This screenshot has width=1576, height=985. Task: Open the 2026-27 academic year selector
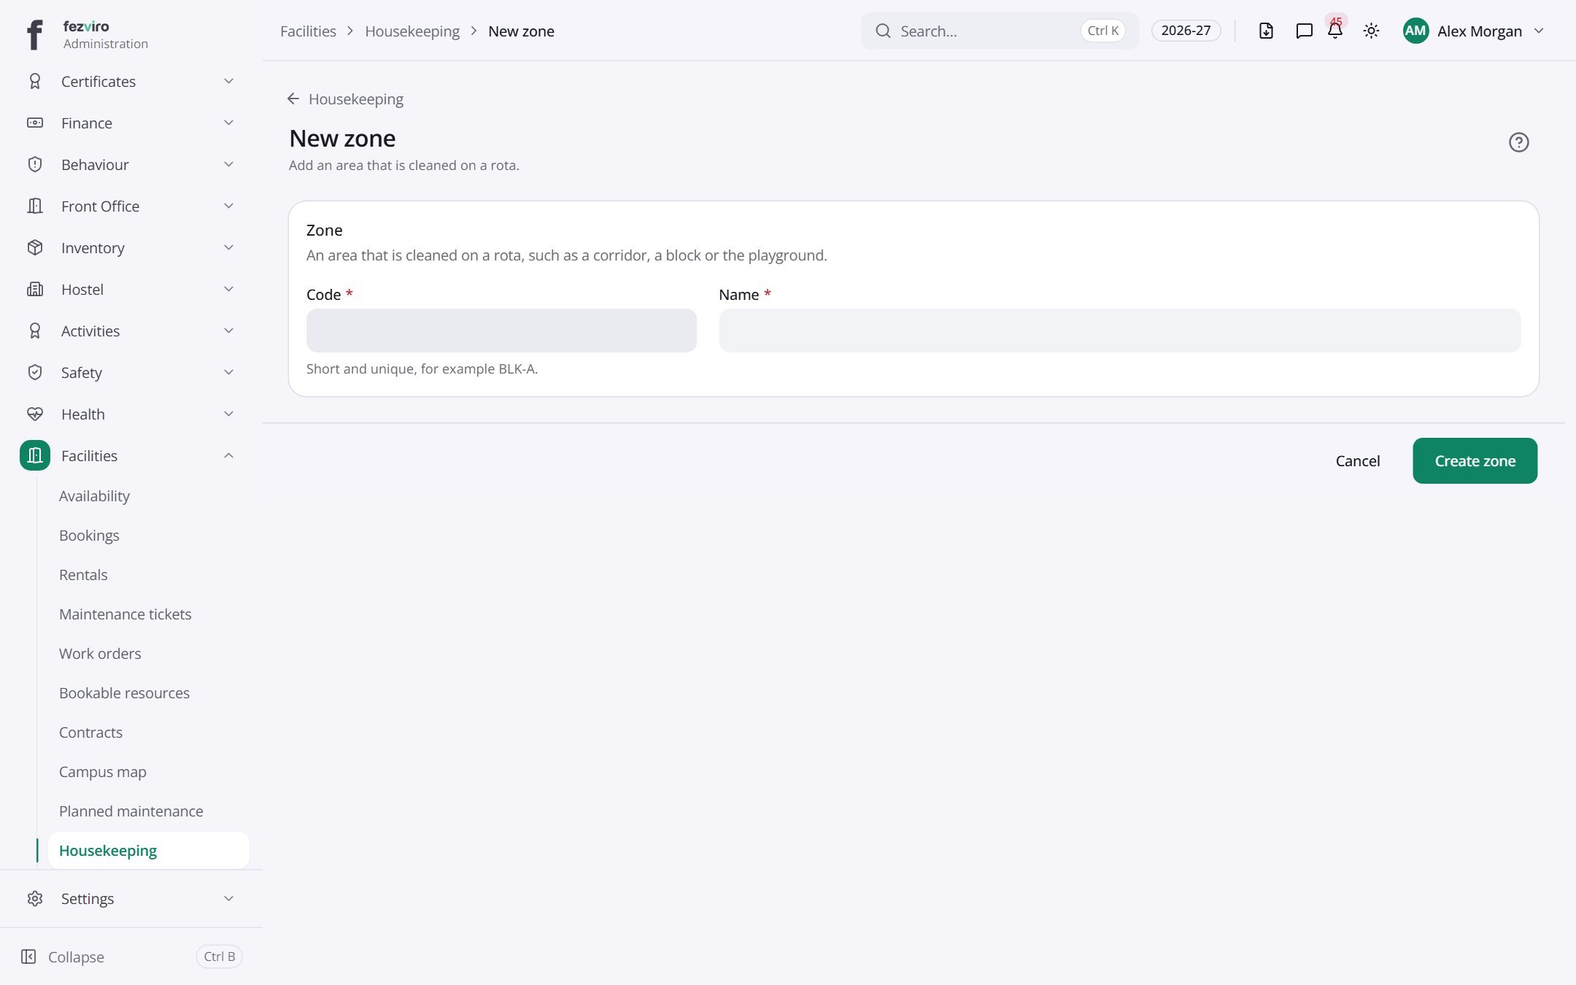point(1186,31)
